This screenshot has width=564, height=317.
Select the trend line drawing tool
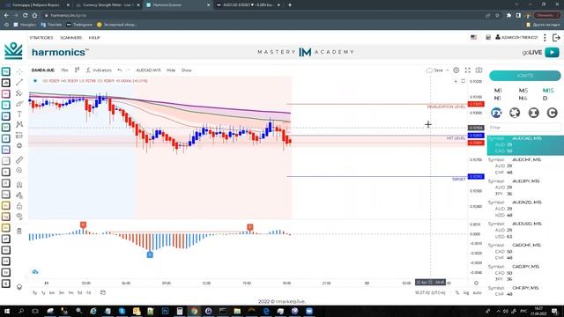click(19, 82)
